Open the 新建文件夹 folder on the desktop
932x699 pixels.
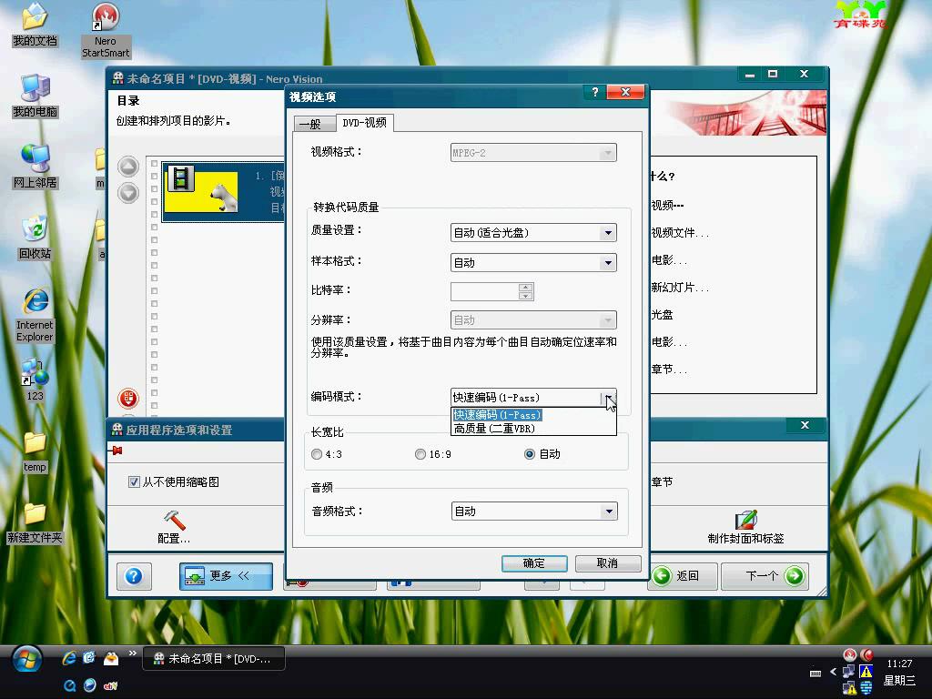pos(35,523)
